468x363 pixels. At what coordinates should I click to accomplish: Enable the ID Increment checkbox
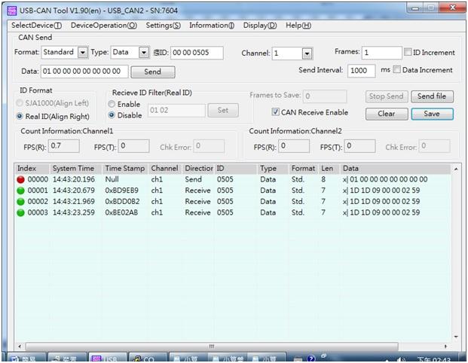click(x=408, y=53)
